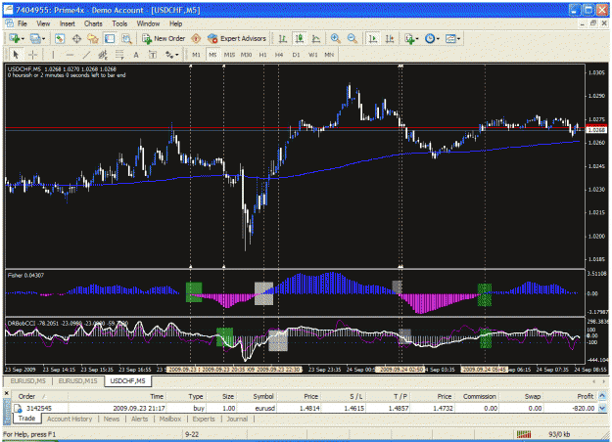
Task: Close the Terminal panel with X
Action: click(x=7, y=393)
